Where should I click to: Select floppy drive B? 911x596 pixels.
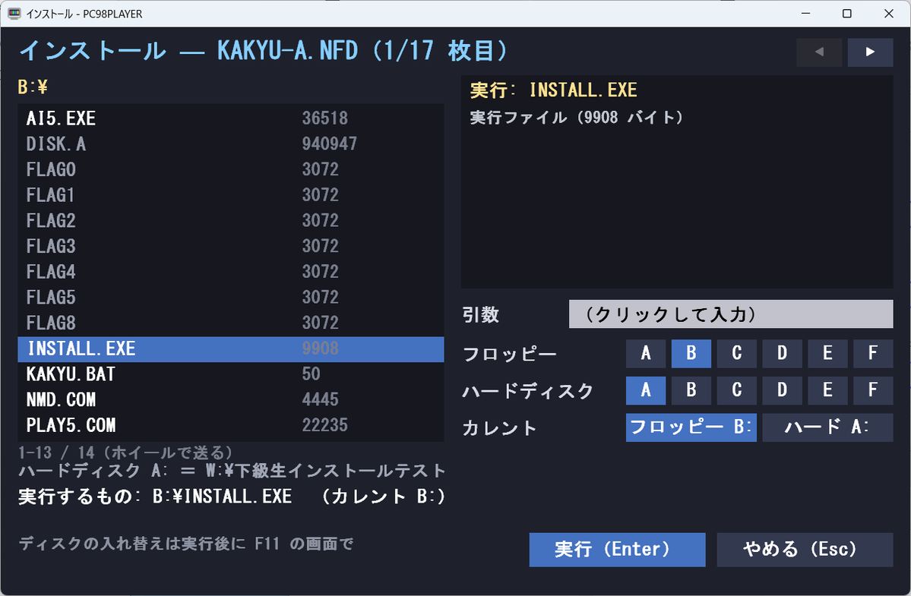pyautogui.click(x=691, y=353)
